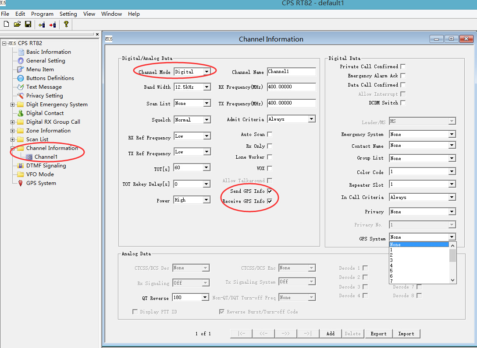Click the Help question mark icon
Viewport: 477px width, 348px height.
[66, 24]
